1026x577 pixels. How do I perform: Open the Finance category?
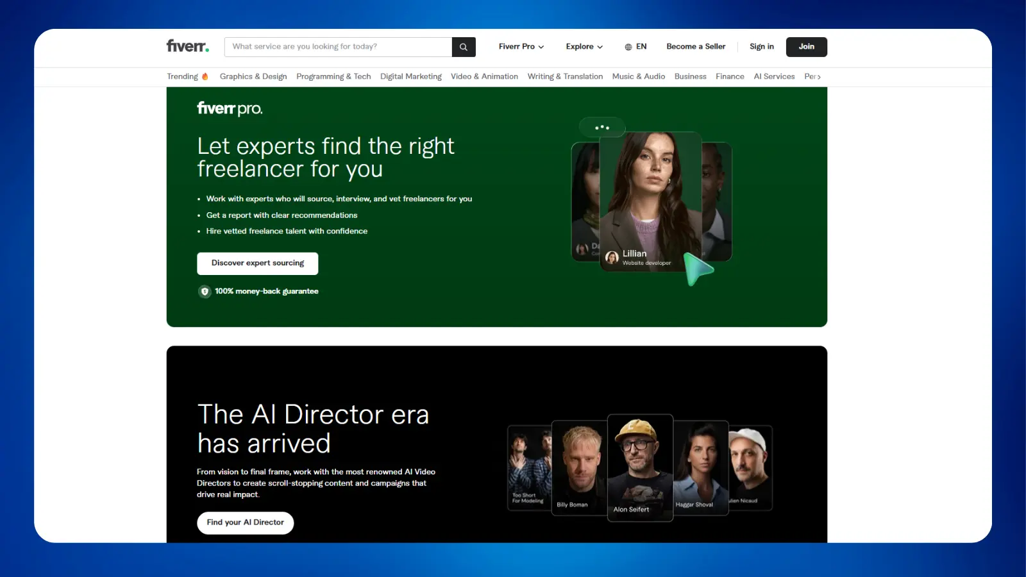(730, 76)
